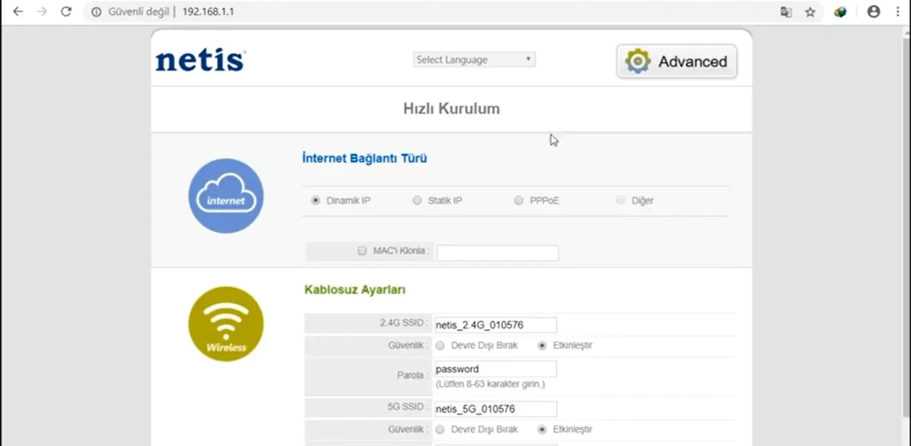Click the blue internet cloud icon
This screenshot has width=911, height=446.
tap(226, 195)
